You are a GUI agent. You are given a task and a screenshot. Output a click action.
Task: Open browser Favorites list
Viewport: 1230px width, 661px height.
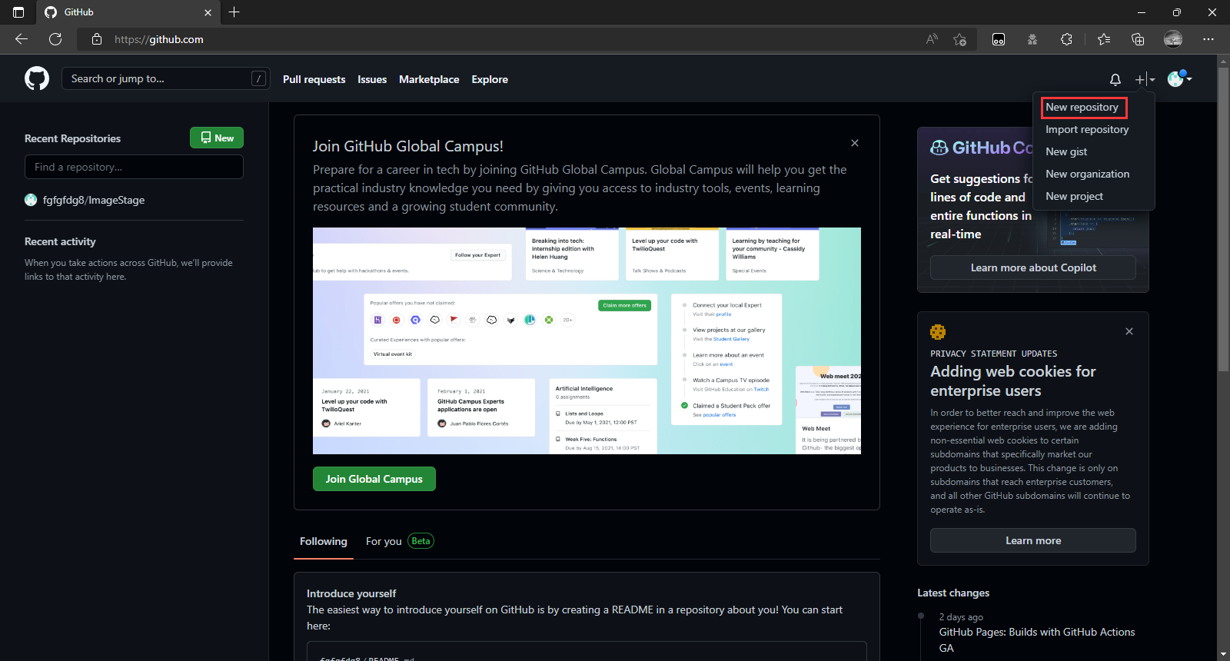tap(1104, 39)
